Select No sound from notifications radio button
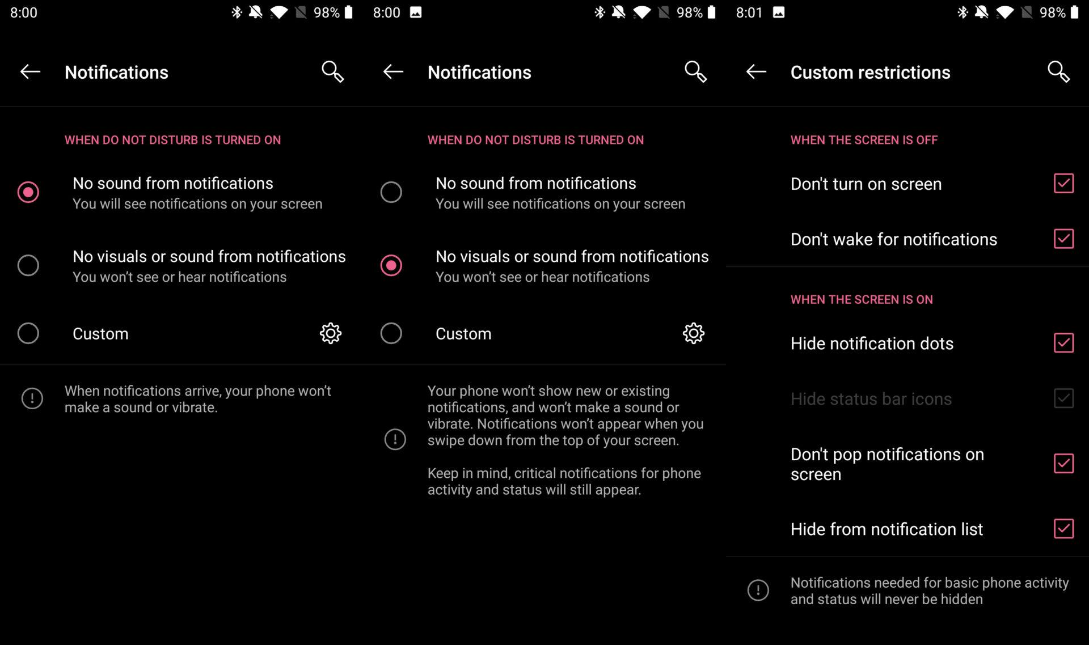 pyautogui.click(x=391, y=192)
